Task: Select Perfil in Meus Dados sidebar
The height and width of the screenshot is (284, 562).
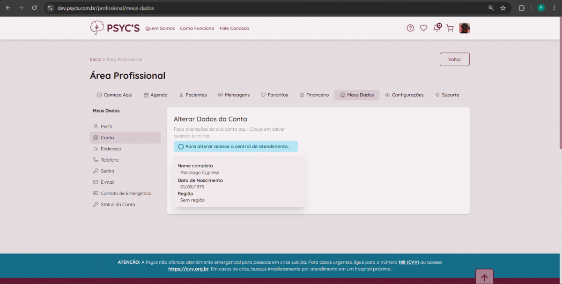Action: pyautogui.click(x=106, y=127)
